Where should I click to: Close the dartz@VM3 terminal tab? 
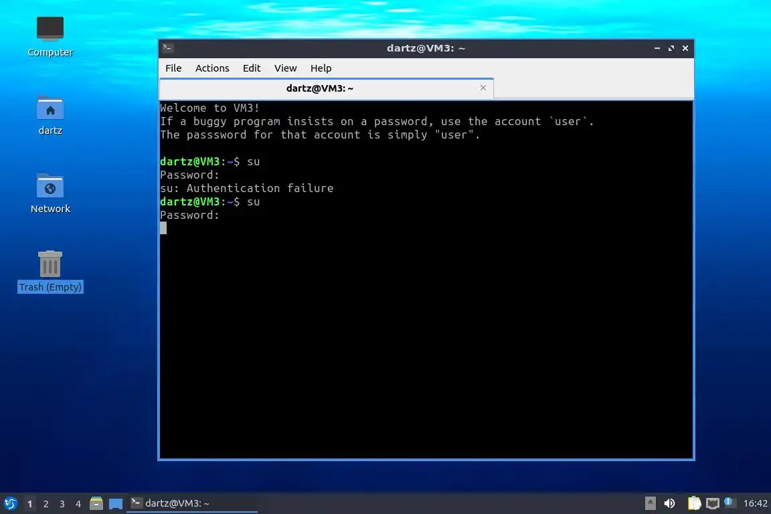pos(483,88)
